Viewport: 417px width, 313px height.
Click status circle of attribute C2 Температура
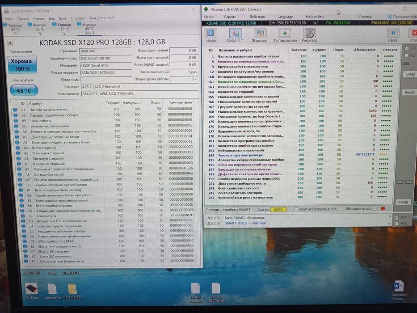23,216
